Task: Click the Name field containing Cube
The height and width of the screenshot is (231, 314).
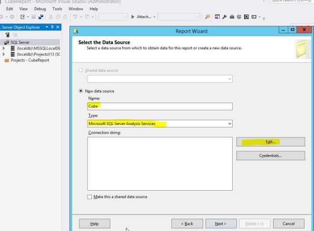Action: [160, 106]
